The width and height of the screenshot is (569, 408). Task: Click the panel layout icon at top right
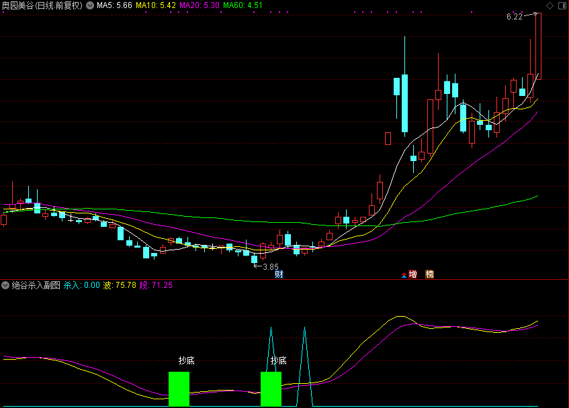coord(562,5)
